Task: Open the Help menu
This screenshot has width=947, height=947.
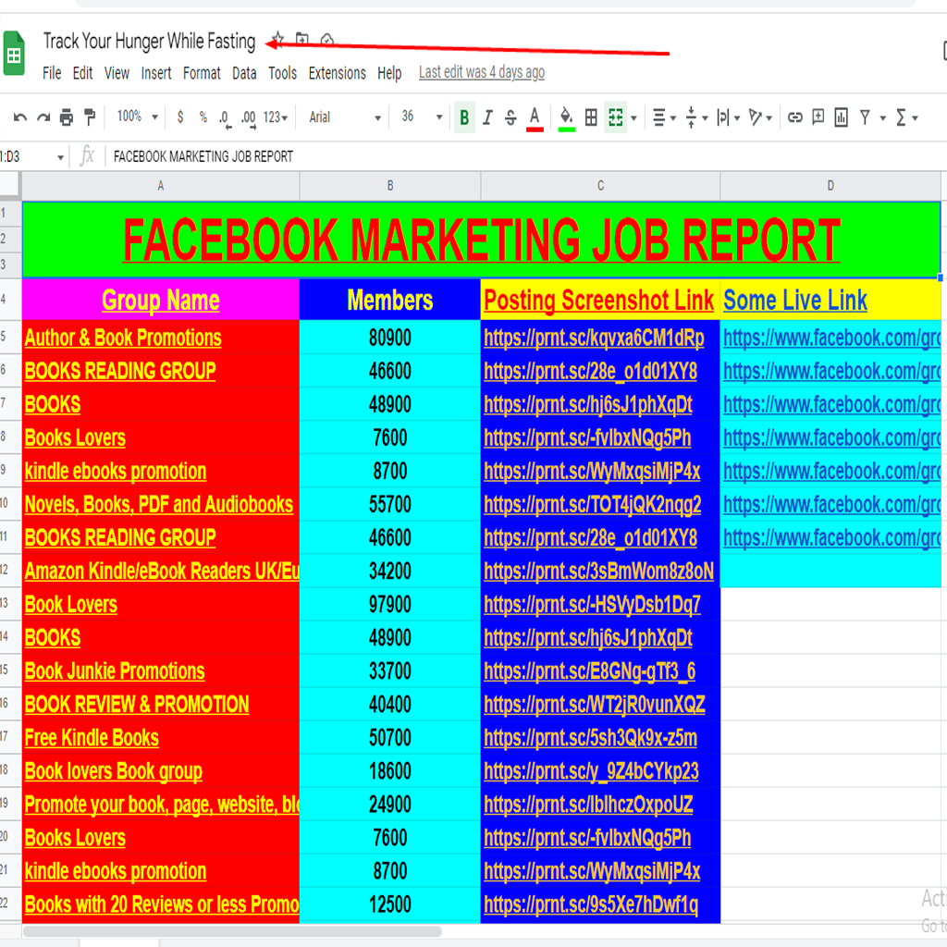Action: tap(389, 73)
